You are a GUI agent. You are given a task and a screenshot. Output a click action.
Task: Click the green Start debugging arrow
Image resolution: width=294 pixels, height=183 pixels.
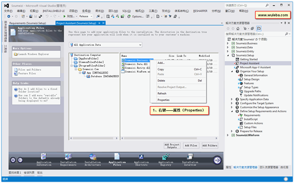pos(65,16)
